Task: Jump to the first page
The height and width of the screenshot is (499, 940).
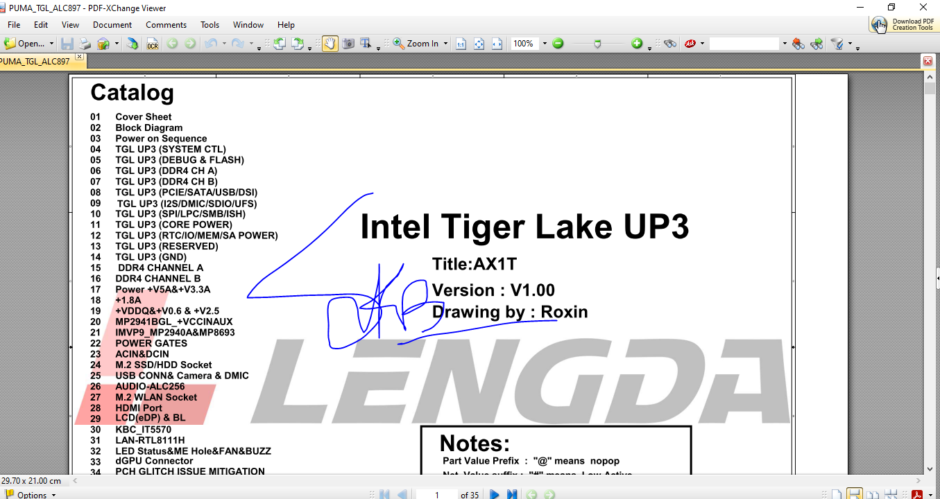Action: point(384,495)
